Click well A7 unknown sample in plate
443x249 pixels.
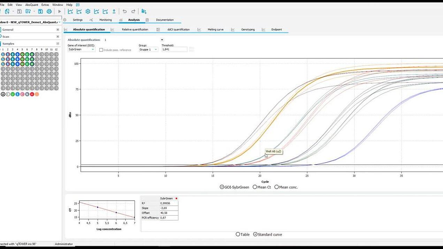(x=32, y=54)
